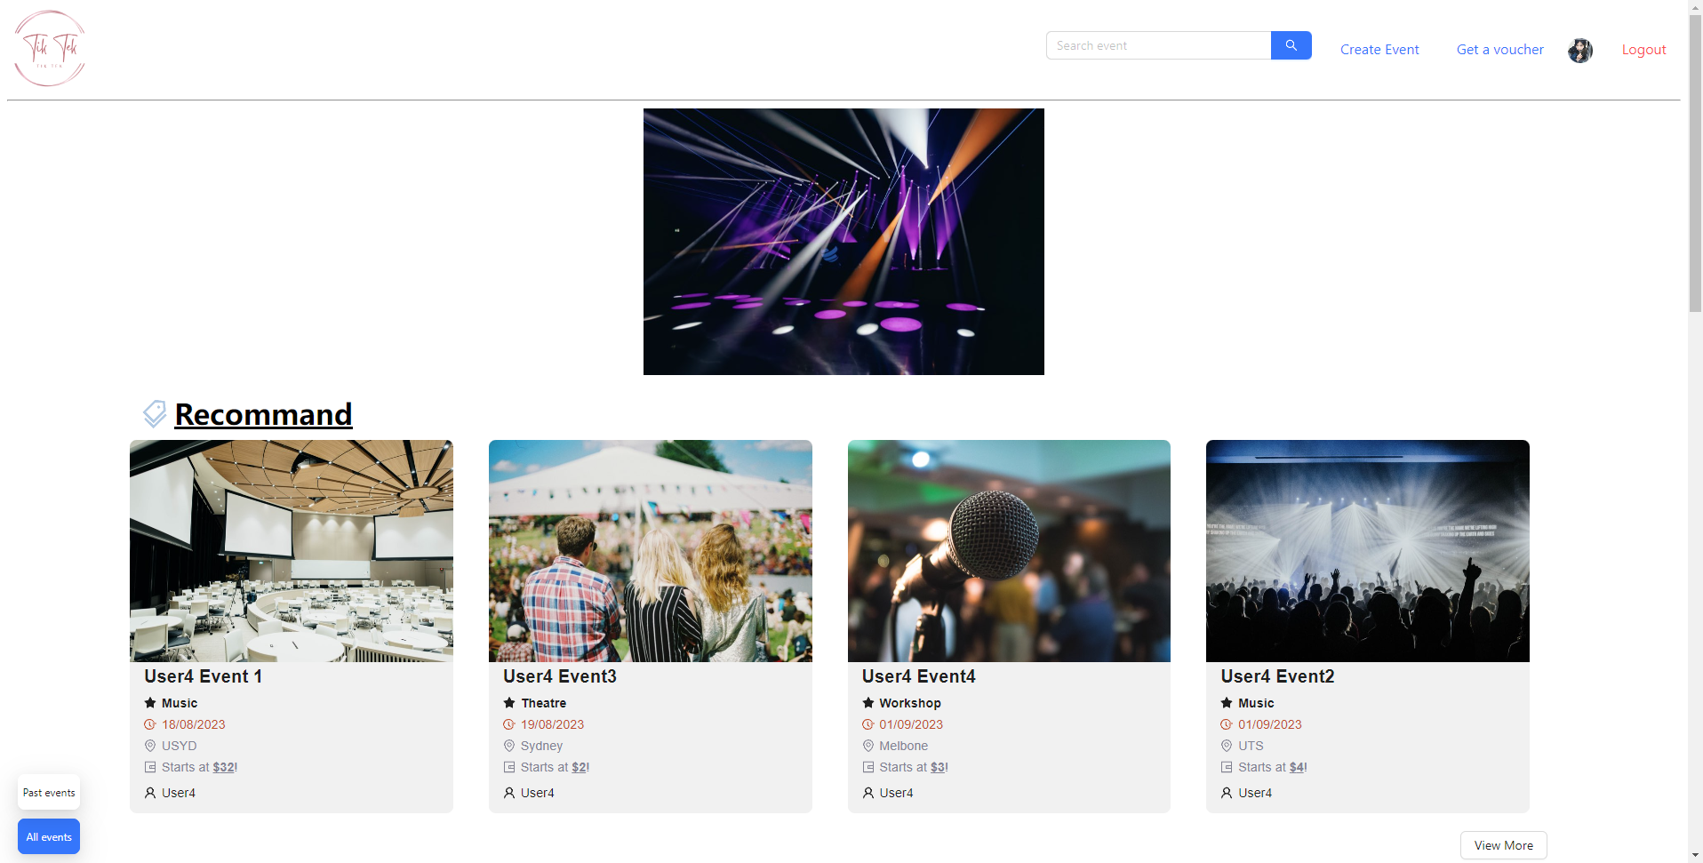The width and height of the screenshot is (1703, 863).
Task: Open the profile avatar picture
Action: point(1579,50)
